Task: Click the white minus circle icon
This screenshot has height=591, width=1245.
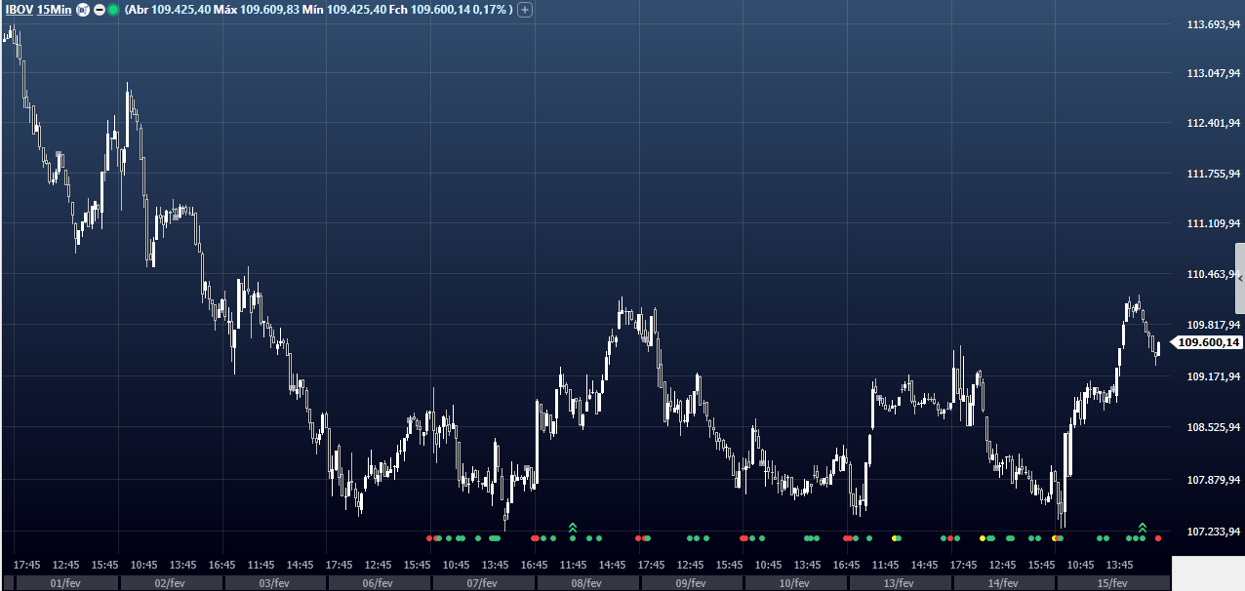Action: point(99,10)
